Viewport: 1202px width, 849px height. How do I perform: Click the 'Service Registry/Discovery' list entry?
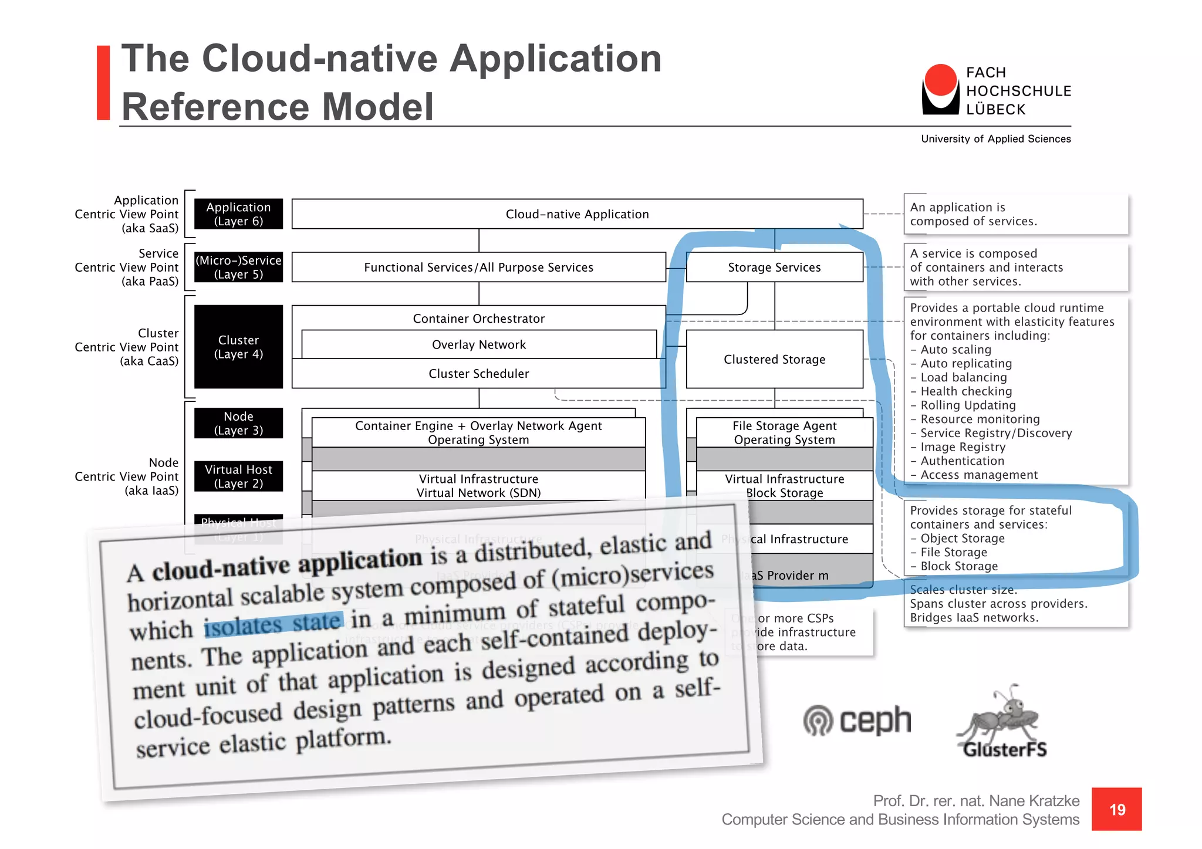[x=991, y=433]
